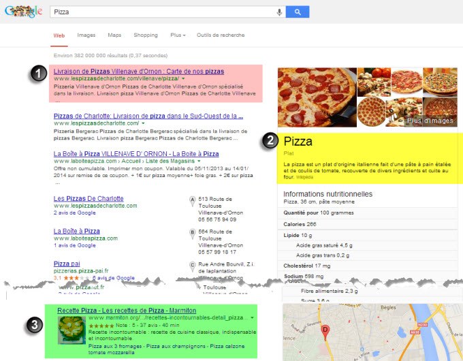Click map pin A beside Route de Toulouse
This screenshot has width=463, height=361.
tap(192, 201)
